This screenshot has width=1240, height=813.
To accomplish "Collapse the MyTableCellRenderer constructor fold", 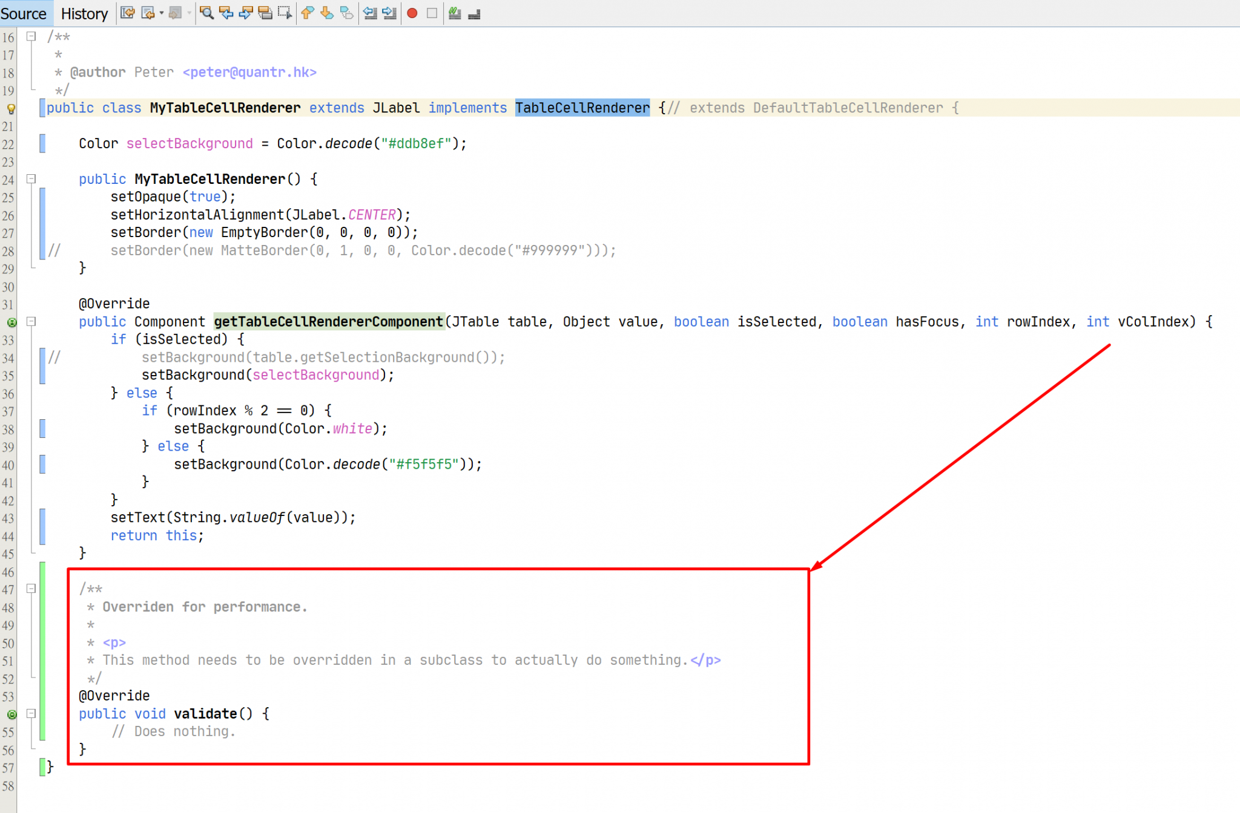I will tap(31, 179).
